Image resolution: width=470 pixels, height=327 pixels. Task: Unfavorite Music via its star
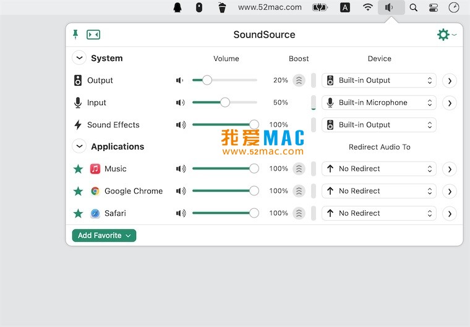(x=79, y=169)
